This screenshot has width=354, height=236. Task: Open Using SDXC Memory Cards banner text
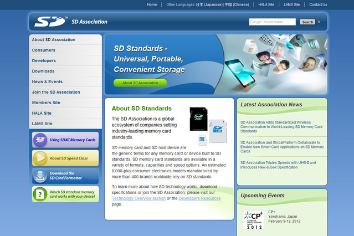pyautogui.click(x=73, y=140)
